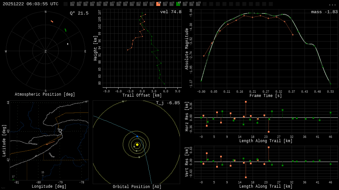Click the R radiant marker in polar plot
This screenshot has height=190, width=339.
point(68,44)
